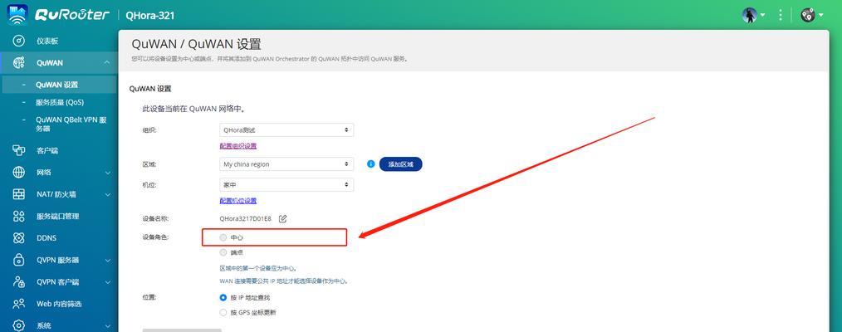
Task: Click the DDNS sidebar label
Action: click(47, 238)
